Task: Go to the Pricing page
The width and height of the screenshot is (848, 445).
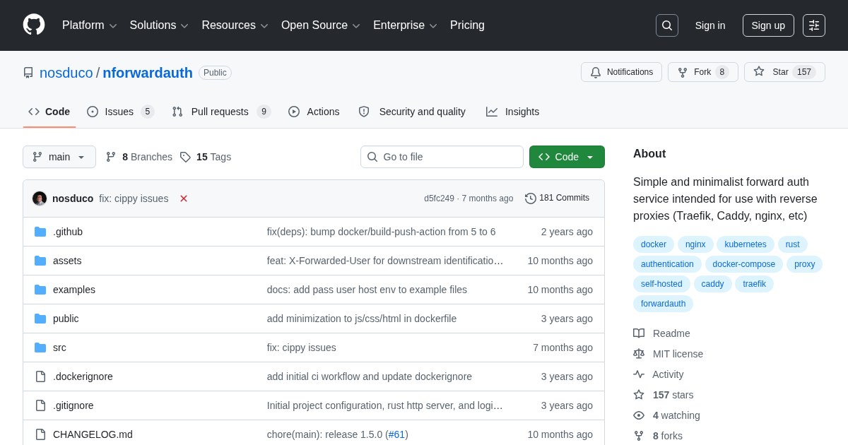Action: (x=467, y=25)
